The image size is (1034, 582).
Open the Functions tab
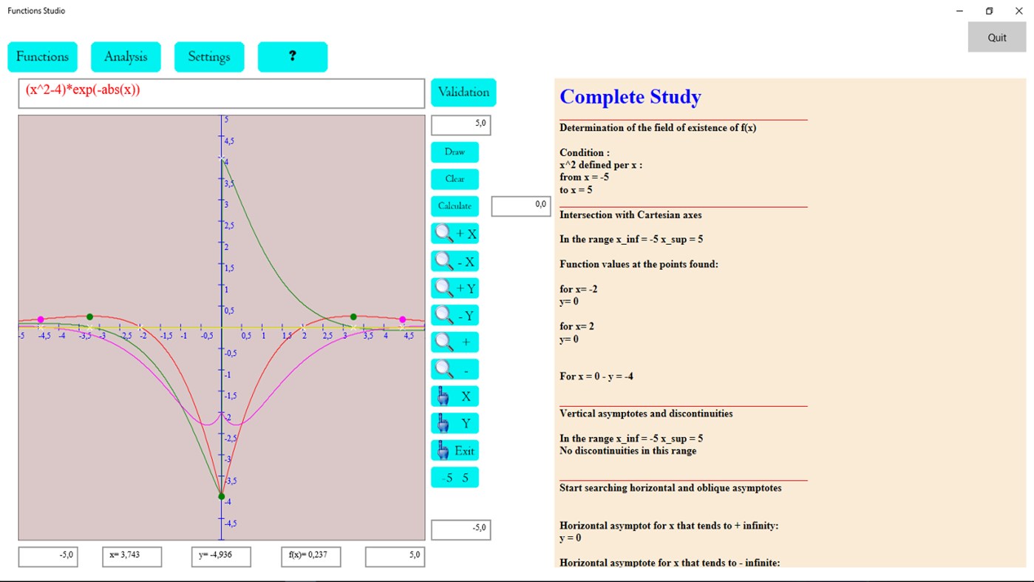click(42, 56)
